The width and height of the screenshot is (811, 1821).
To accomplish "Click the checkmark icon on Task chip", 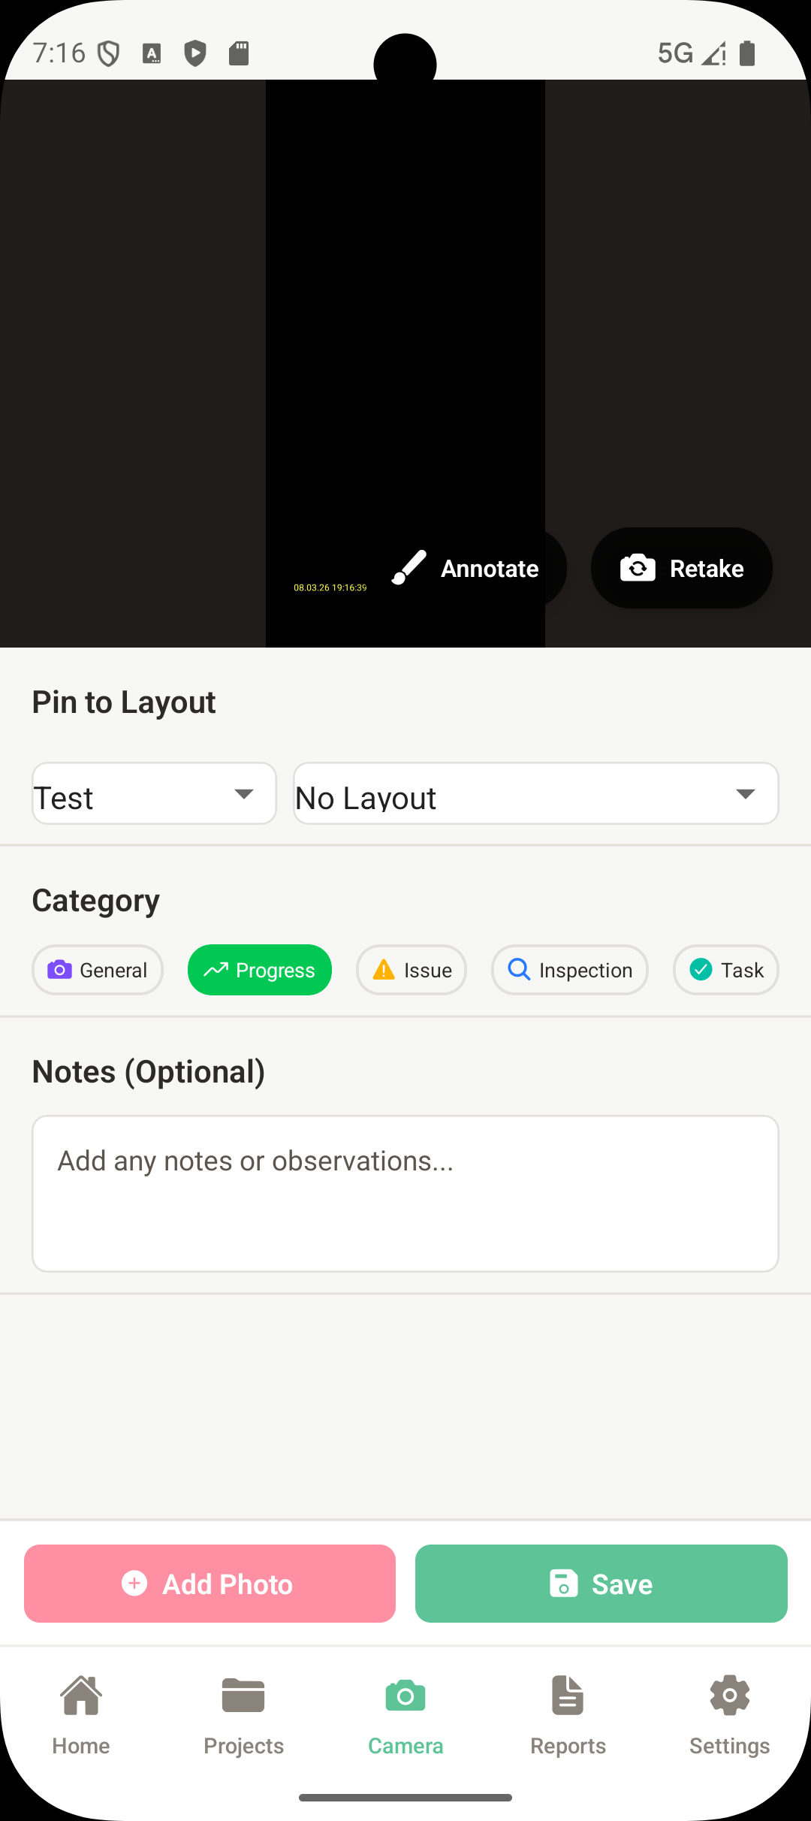I will [701, 970].
